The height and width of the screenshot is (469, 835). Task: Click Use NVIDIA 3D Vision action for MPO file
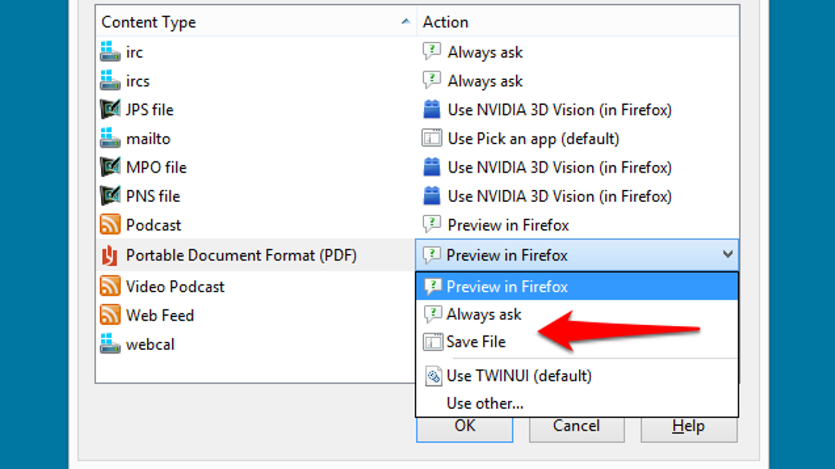[559, 167]
